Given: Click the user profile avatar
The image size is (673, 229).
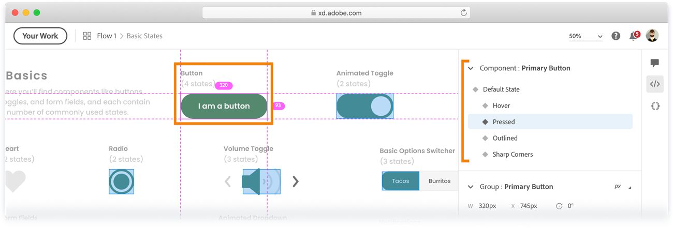Looking at the screenshot, I should (x=652, y=36).
